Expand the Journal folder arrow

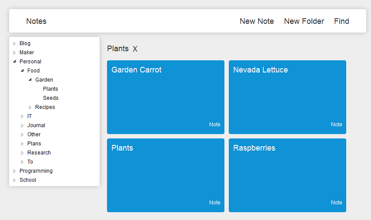(x=22, y=125)
